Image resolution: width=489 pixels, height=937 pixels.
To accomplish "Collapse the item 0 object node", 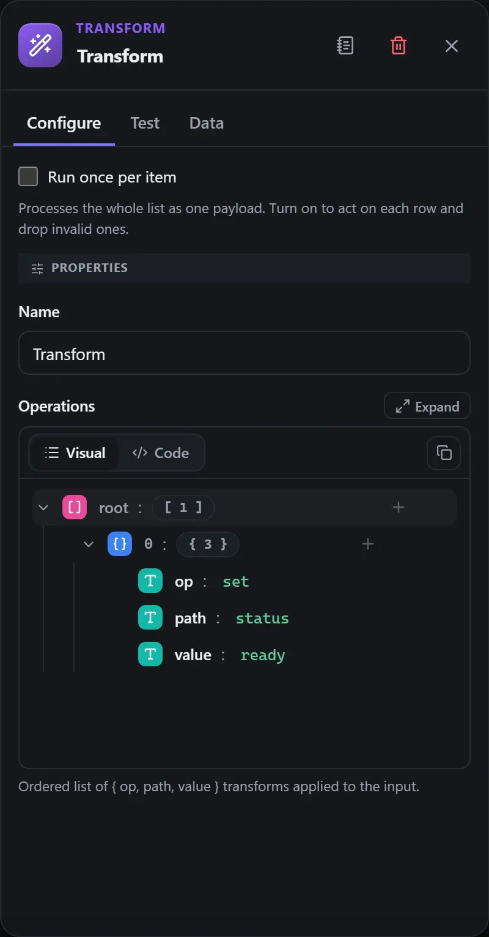I will click(x=89, y=544).
